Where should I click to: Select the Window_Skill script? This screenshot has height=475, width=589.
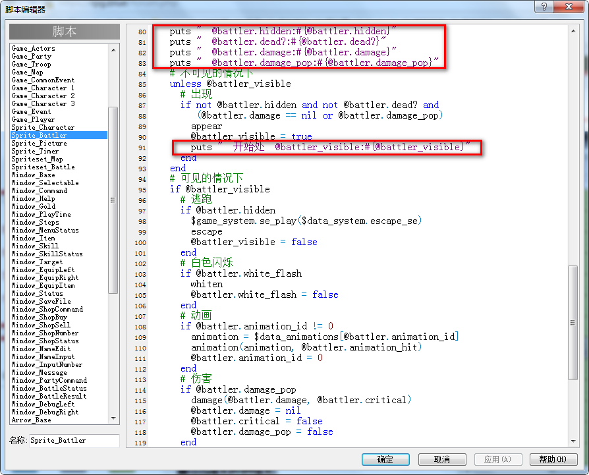[36, 246]
